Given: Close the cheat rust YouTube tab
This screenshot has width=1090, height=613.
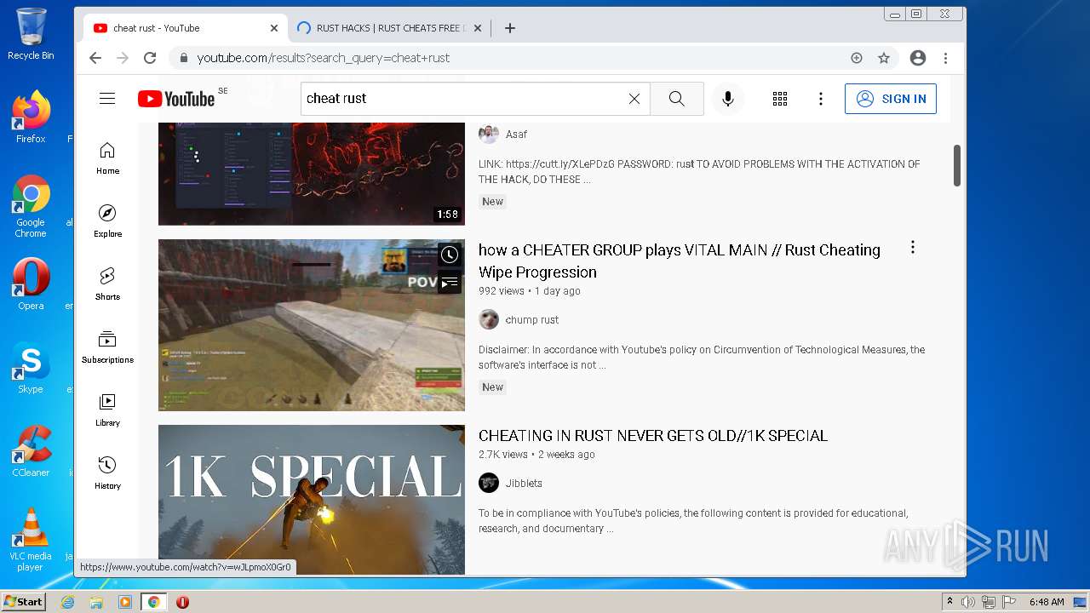Looking at the screenshot, I should (x=274, y=28).
